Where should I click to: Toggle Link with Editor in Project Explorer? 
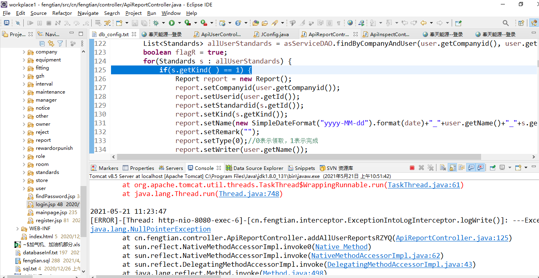point(51,43)
